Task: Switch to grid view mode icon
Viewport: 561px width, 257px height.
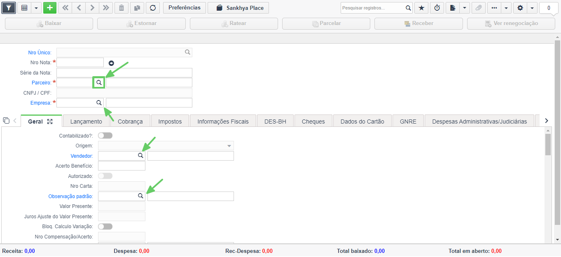Action: (x=24, y=8)
